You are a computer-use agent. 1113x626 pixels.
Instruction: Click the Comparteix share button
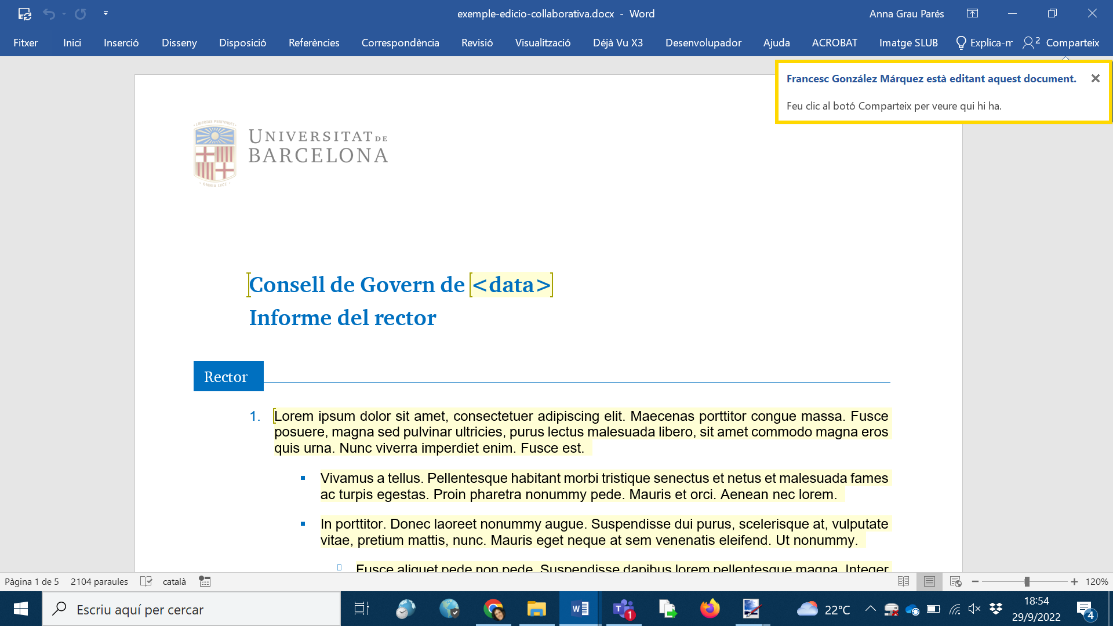[x=1061, y=43]
